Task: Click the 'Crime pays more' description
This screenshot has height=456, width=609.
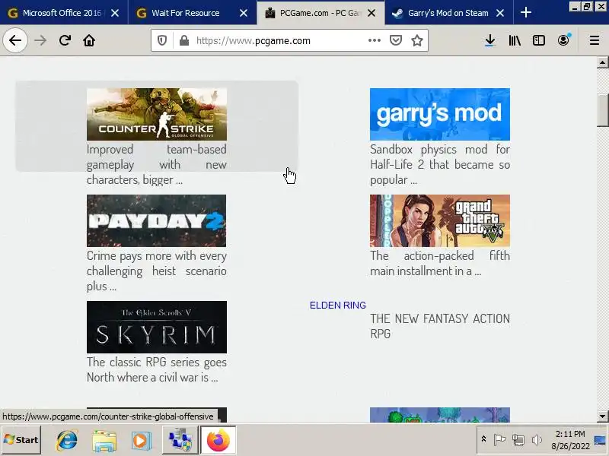Action: 157,271
